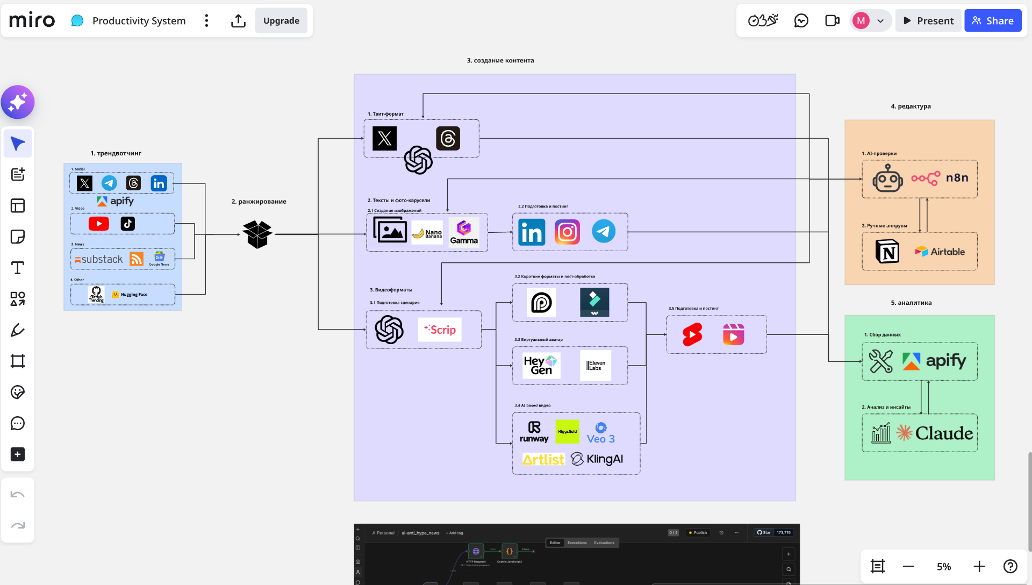Click the export board upload icon
The height and width of the screenshot is (585, 1032).
[238, 21]
